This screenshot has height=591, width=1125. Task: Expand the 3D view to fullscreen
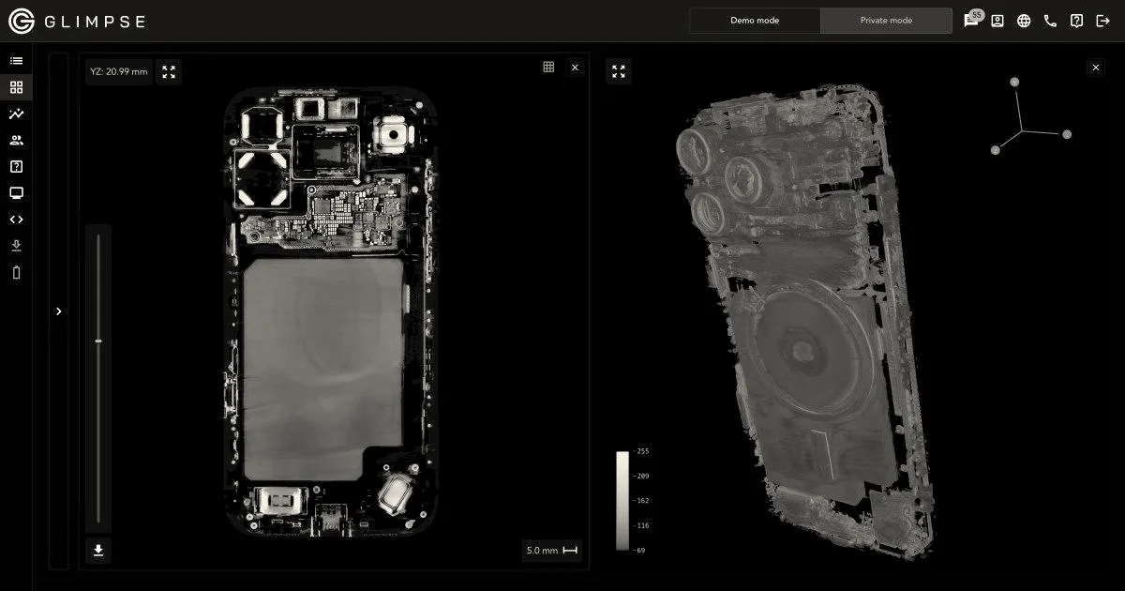coord(619,71)
